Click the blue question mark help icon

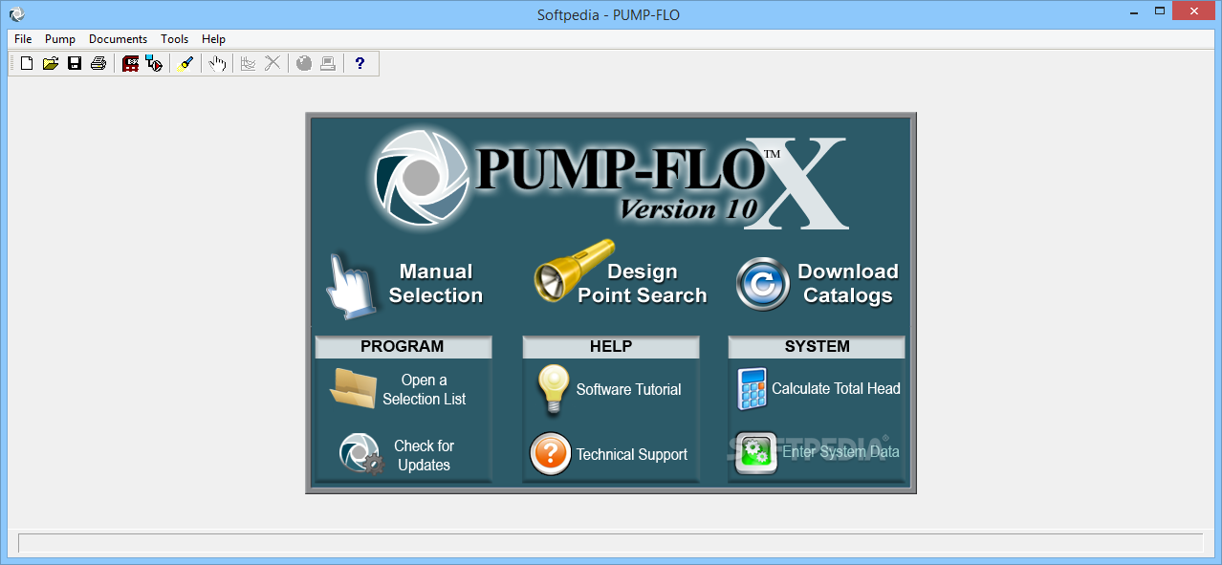pyautogui.click(x=360, y=64)
